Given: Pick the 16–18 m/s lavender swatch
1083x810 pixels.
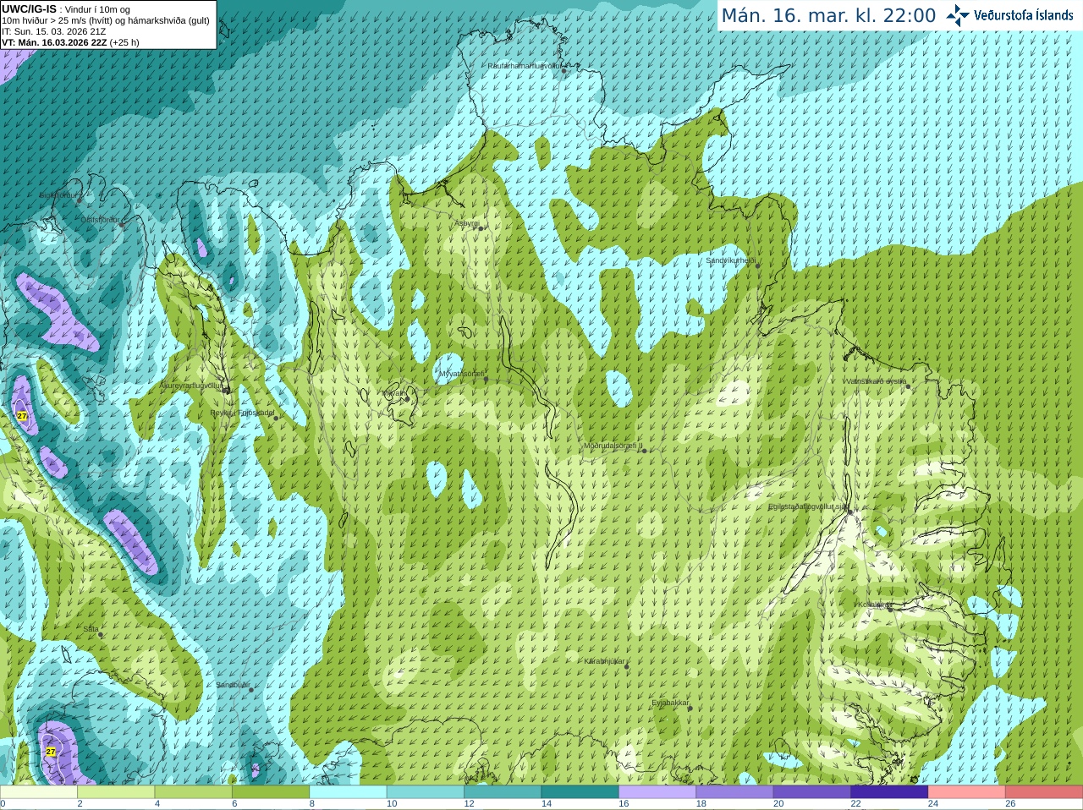Looking at the screenshot, I should pos(657,792).
